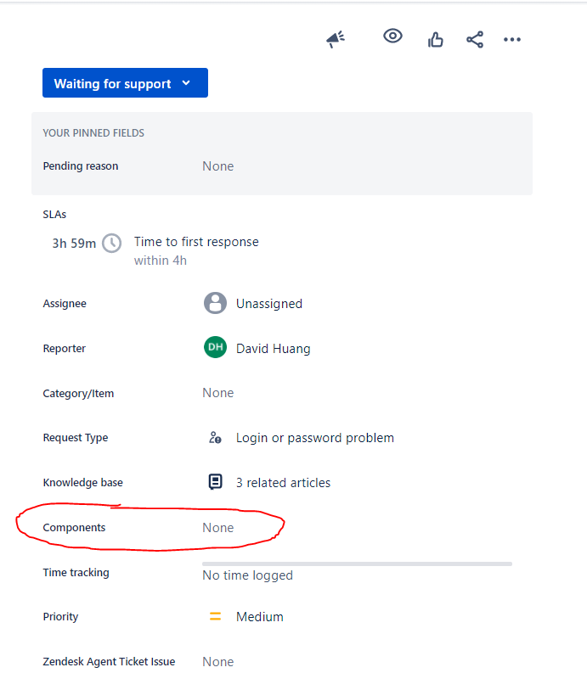Vote with the thumbs-up icon
Image resolution: width=587 pixels, height=673 pixels.
click(x=435, y=40)
